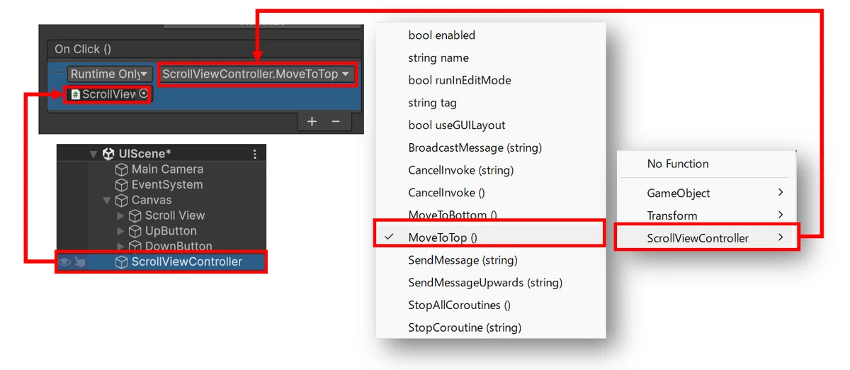The width and height of the screenshot is (850, 370).
Task: Toggle the eye visibility for ScrollViewController
Action: coord(64,262)
